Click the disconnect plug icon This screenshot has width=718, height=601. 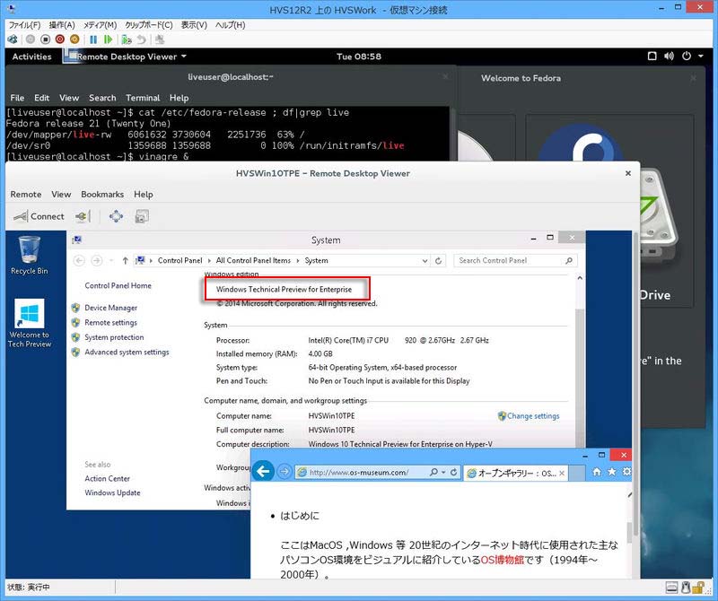point(83,216)
